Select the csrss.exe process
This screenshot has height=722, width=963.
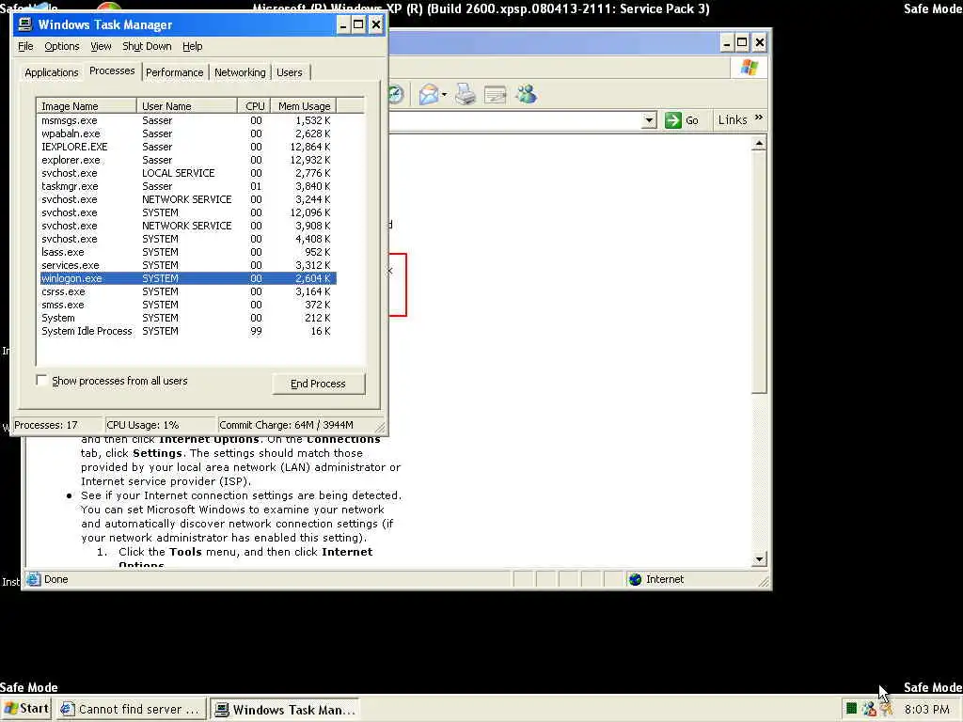pos(187,291)
